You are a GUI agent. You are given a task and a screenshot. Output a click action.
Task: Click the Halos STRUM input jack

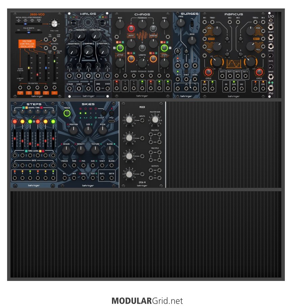pos(69,89)
